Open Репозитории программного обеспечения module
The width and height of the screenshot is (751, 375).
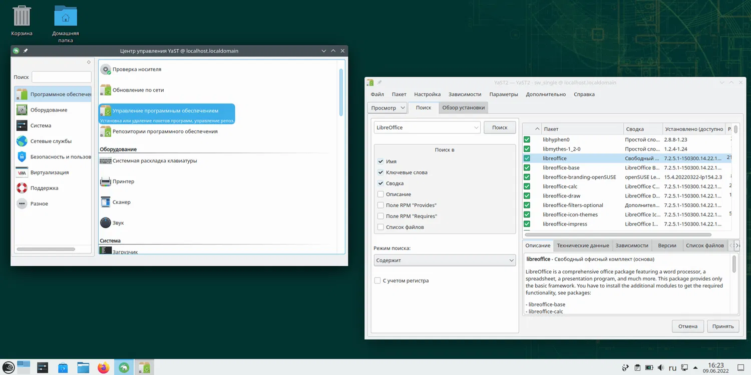pos(159,131)
